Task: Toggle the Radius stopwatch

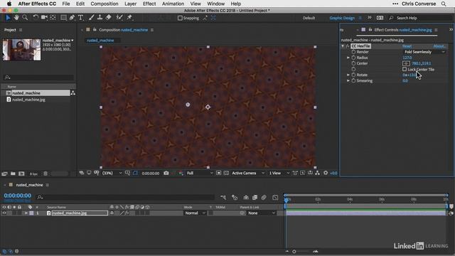Action: point(353,58)
